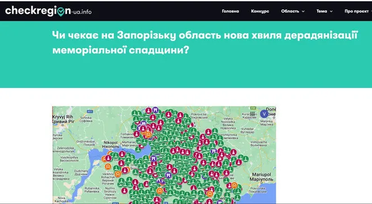Open the Конкурс menu item
The image size is (372, 204).
coord(260,11)
